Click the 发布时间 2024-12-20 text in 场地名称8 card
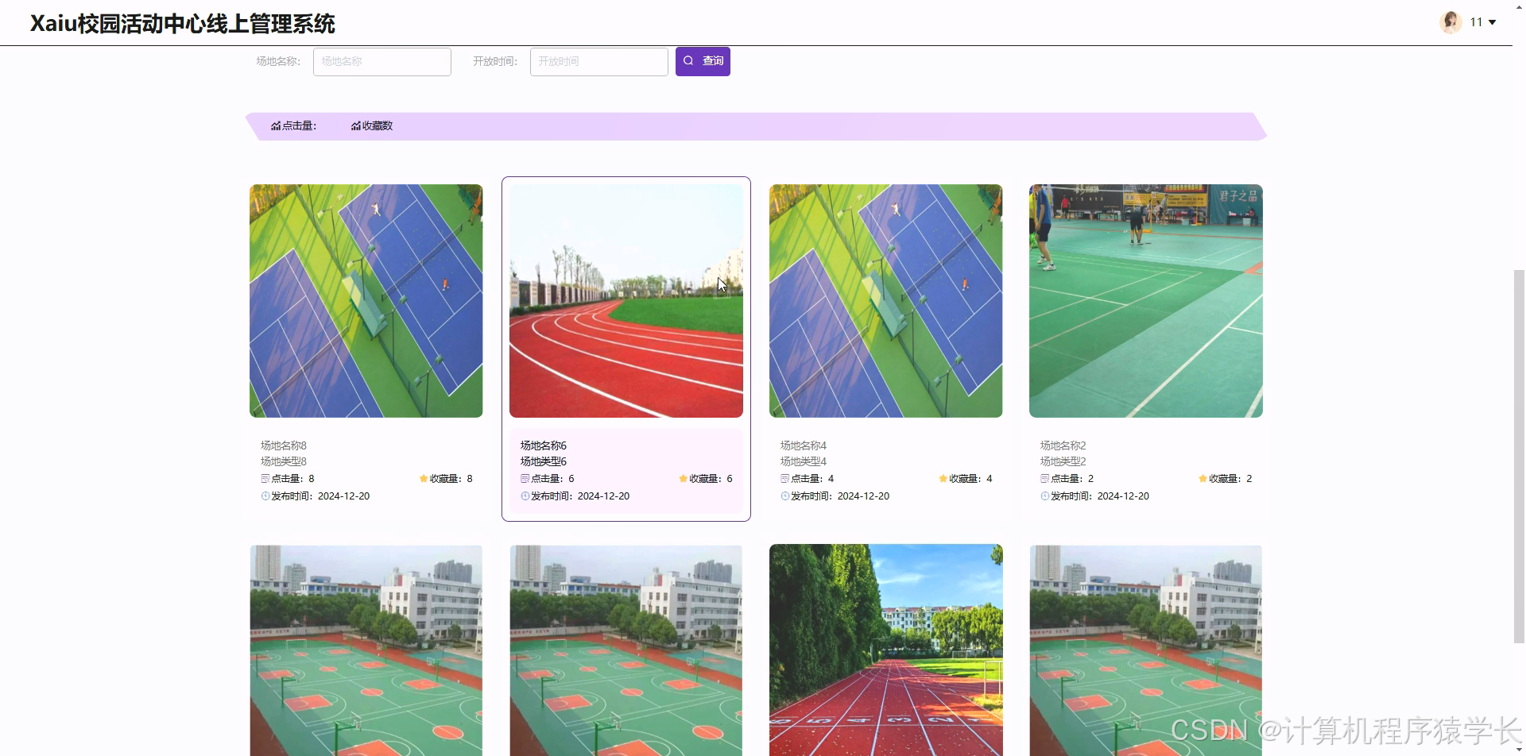Viewport: 1526px width, 756px height. [320, 496]
